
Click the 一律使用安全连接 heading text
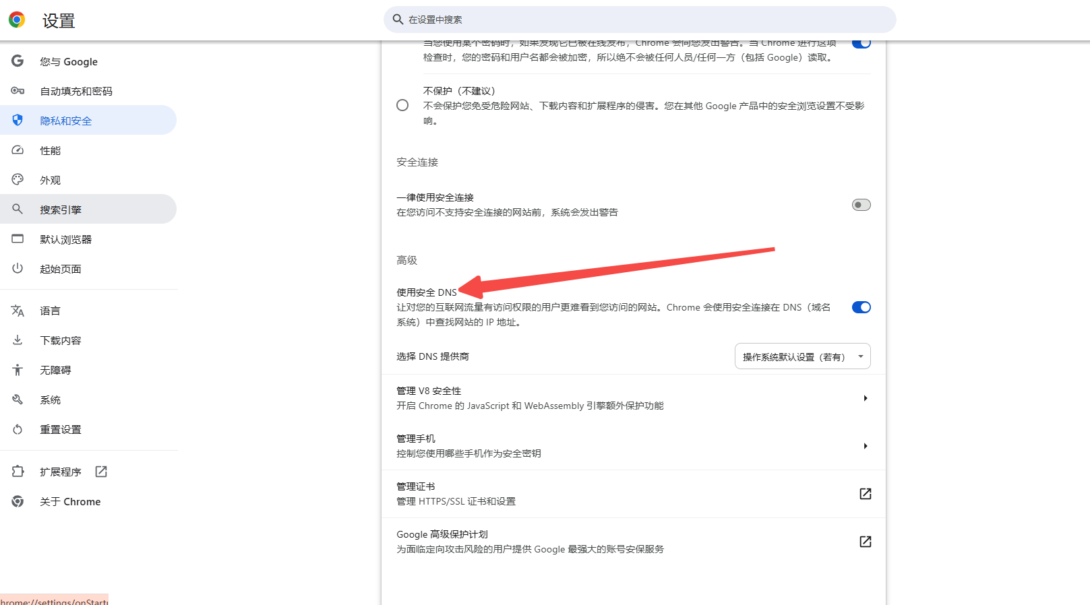coord(435,197)
